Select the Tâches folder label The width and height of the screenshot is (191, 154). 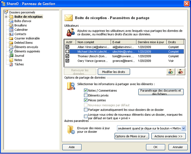pyautogui.click(x=19, y=64)
